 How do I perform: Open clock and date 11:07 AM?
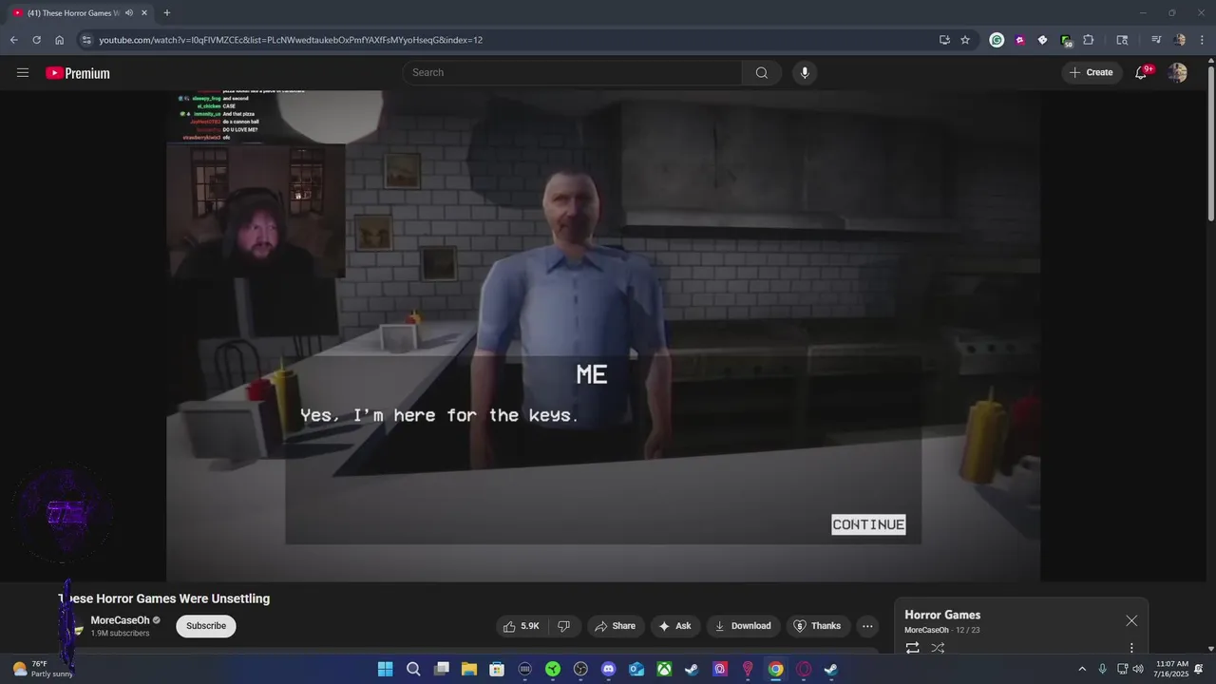click(x=1172, y=669)
